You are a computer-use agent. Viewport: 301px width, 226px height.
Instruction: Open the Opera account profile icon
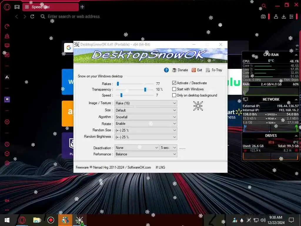tap(276, 16)
